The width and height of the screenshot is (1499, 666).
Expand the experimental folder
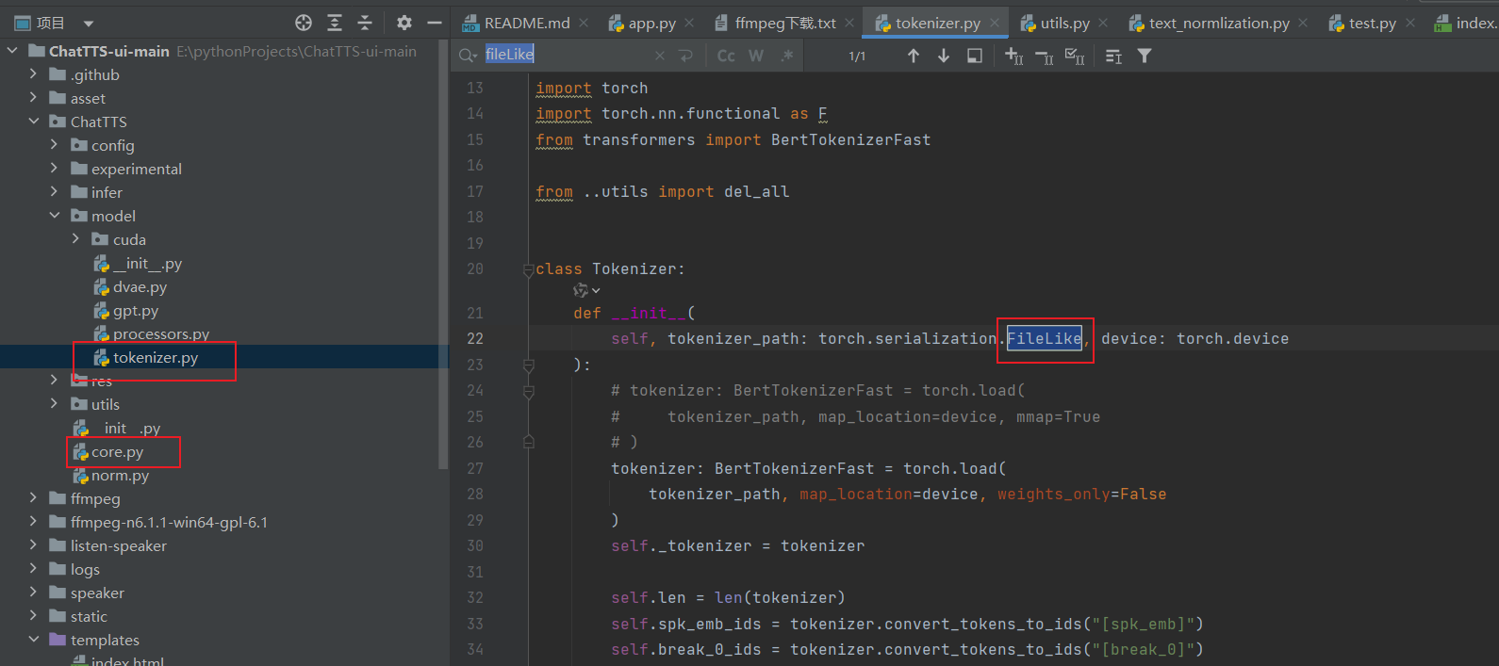pos(54,168)
